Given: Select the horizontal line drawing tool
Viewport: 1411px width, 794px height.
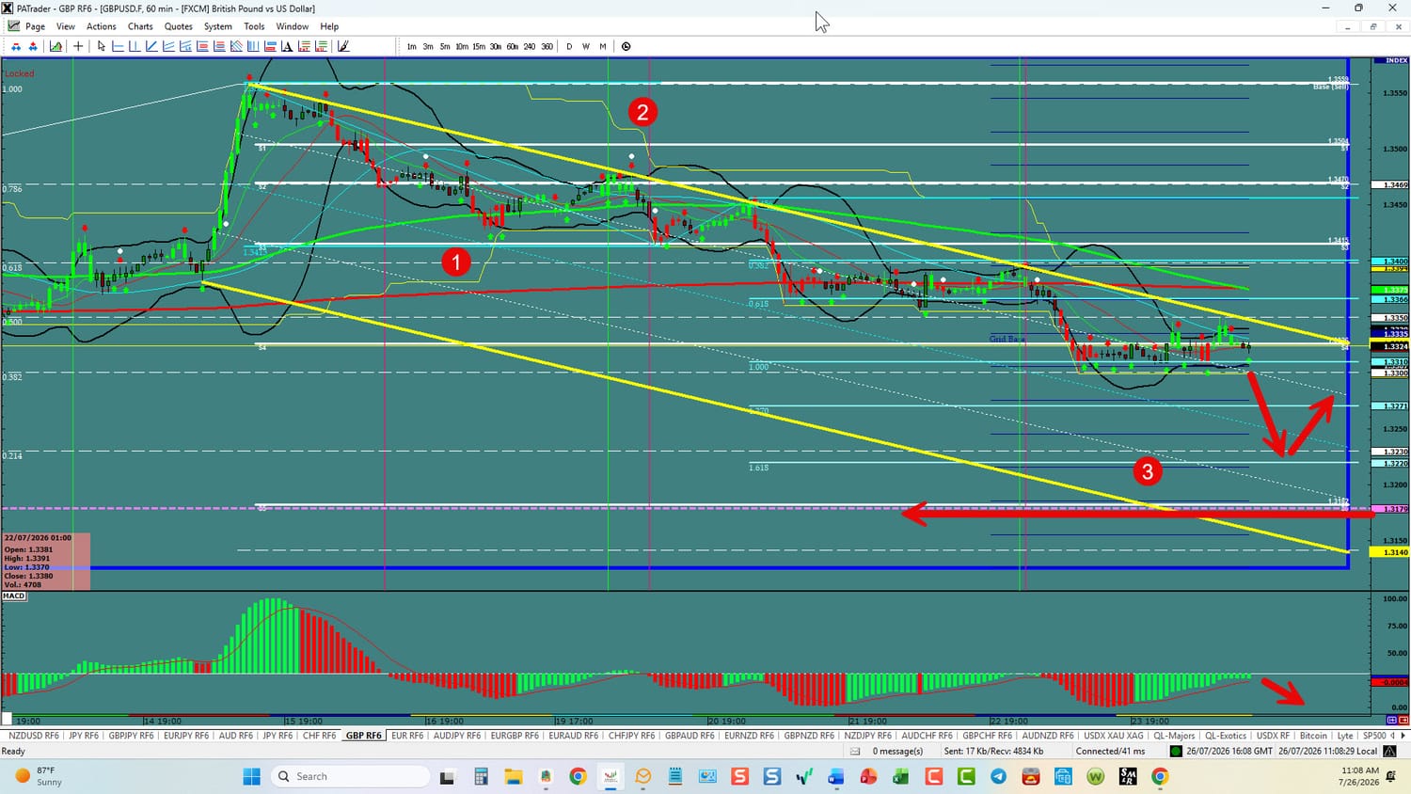Looking at the screenshot, I should (119, 46).
